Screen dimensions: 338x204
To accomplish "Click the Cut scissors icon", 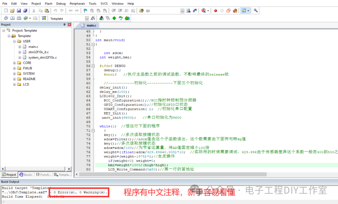I will 34,11.
